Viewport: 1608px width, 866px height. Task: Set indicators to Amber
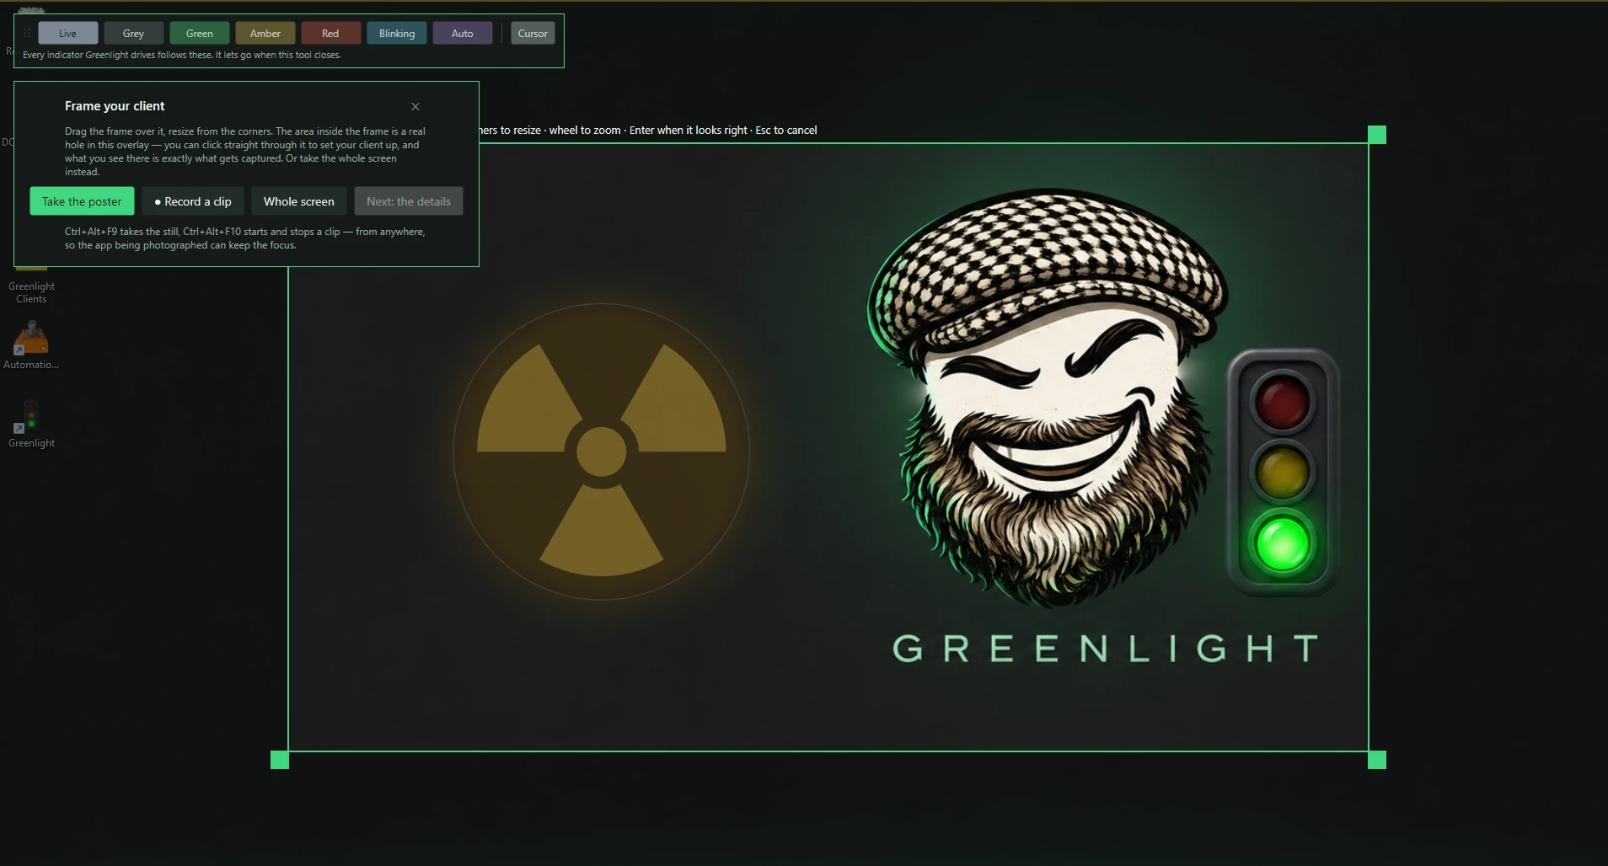click(265, 33)
